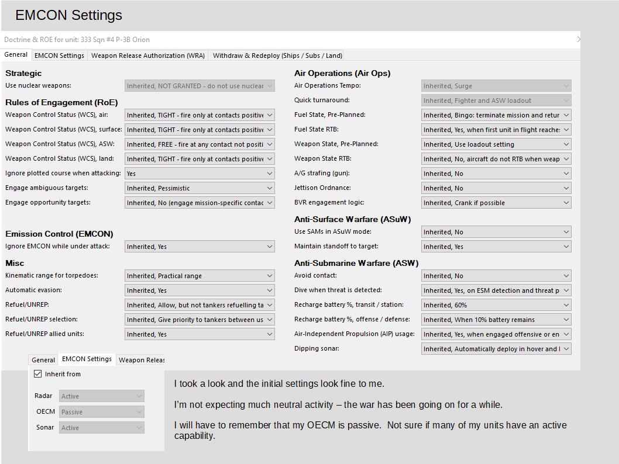
Task: Open Automatic evasion dropdown
Action: pyautogui.click(x=200, y=290)
